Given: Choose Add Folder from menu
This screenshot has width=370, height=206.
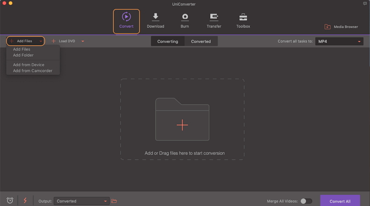Looking at the screenshot, I should [x=23, y=55].
